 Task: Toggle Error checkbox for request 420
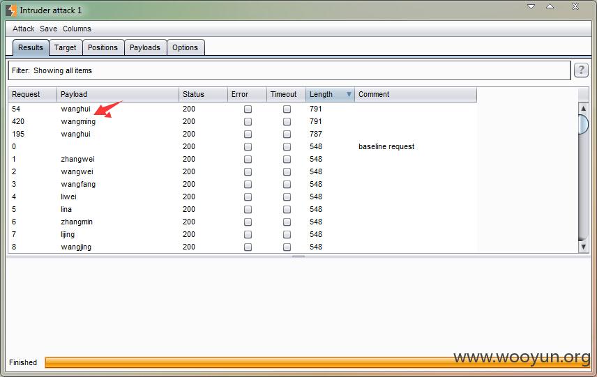pos(248,122)
